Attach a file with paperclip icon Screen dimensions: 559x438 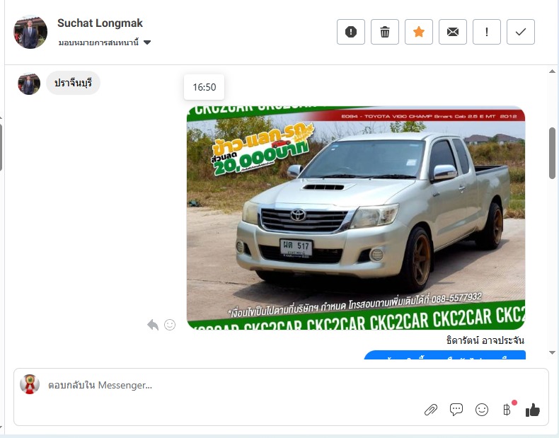click(x=431, y=410)
